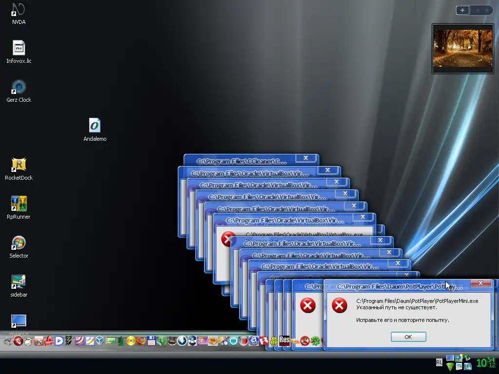
Task: Switch the RL keyboard language indicator
Action: [x=439, y=362]
